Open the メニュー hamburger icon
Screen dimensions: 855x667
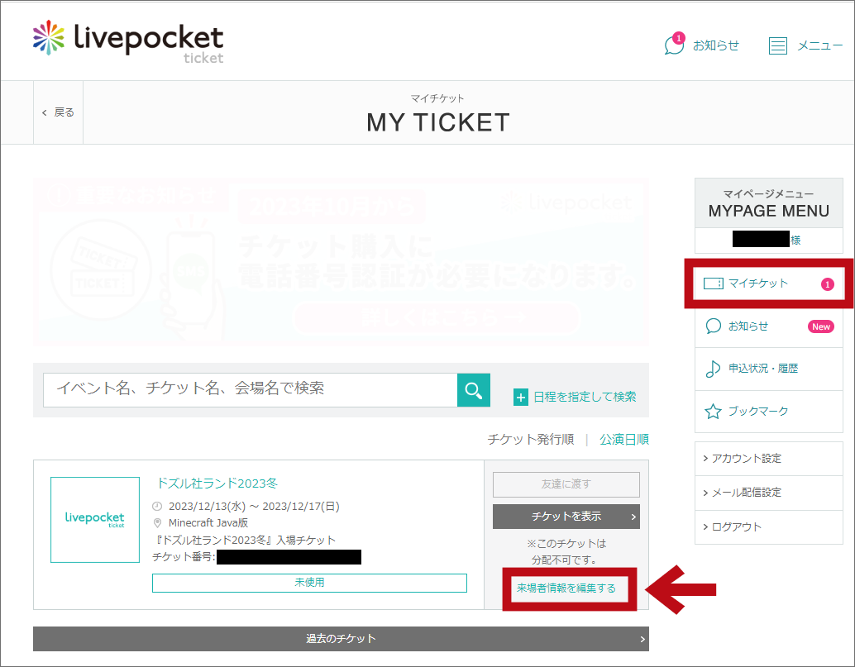pos(778,45)
